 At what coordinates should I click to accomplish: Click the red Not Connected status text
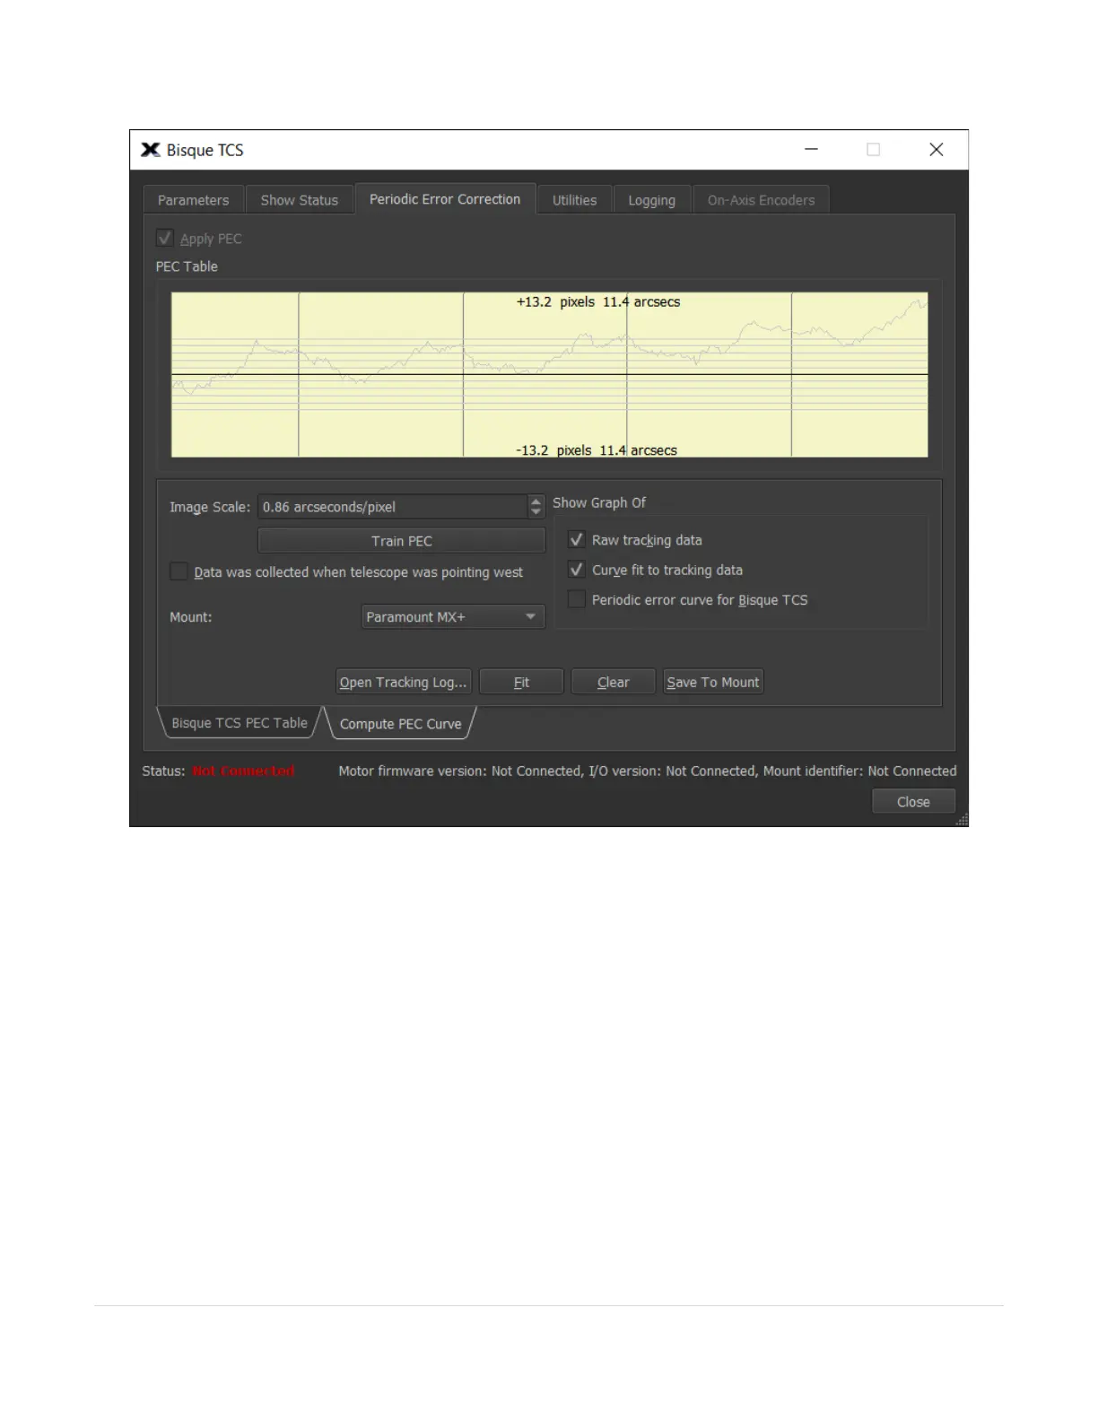(x=243, y=771)
